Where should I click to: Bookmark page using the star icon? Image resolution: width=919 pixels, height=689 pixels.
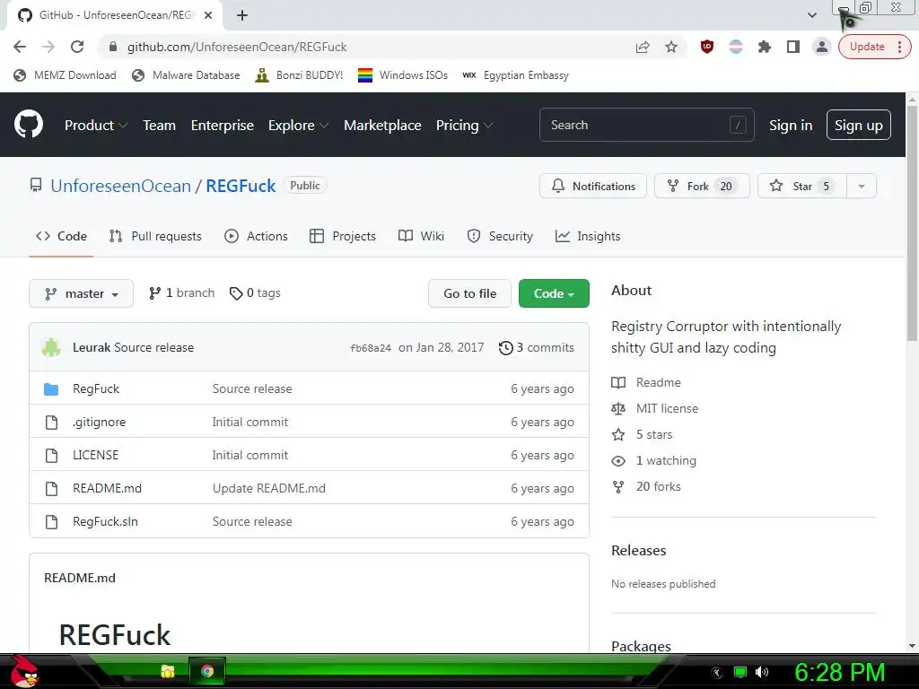coord(671,47)
